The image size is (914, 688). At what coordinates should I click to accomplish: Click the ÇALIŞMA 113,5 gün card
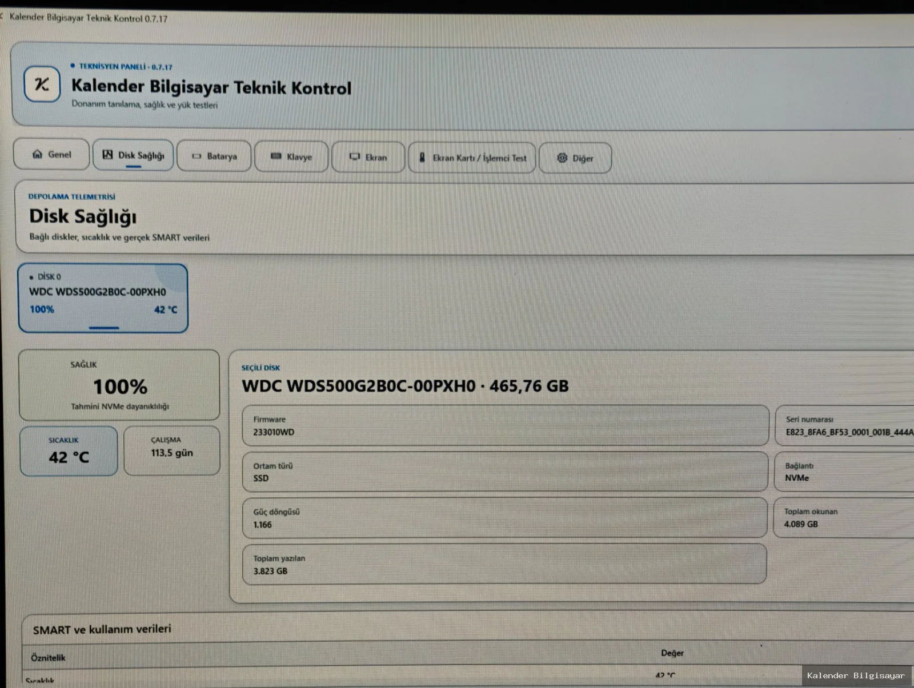coord(172,450)
